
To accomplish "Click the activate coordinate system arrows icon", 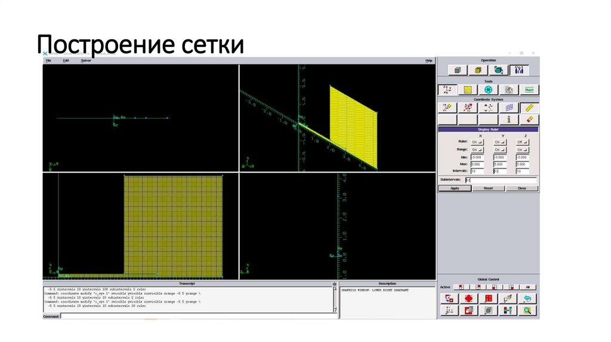I will coord(488,108).
